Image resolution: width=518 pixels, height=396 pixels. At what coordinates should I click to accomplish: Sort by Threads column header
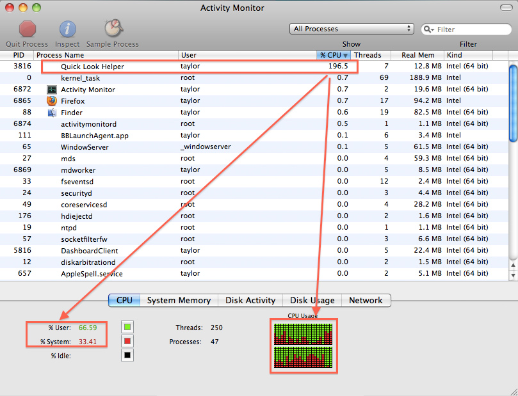point(371,55)
